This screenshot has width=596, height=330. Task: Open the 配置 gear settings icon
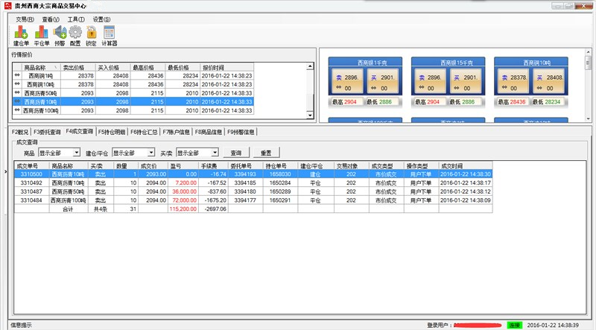point(75,32)
